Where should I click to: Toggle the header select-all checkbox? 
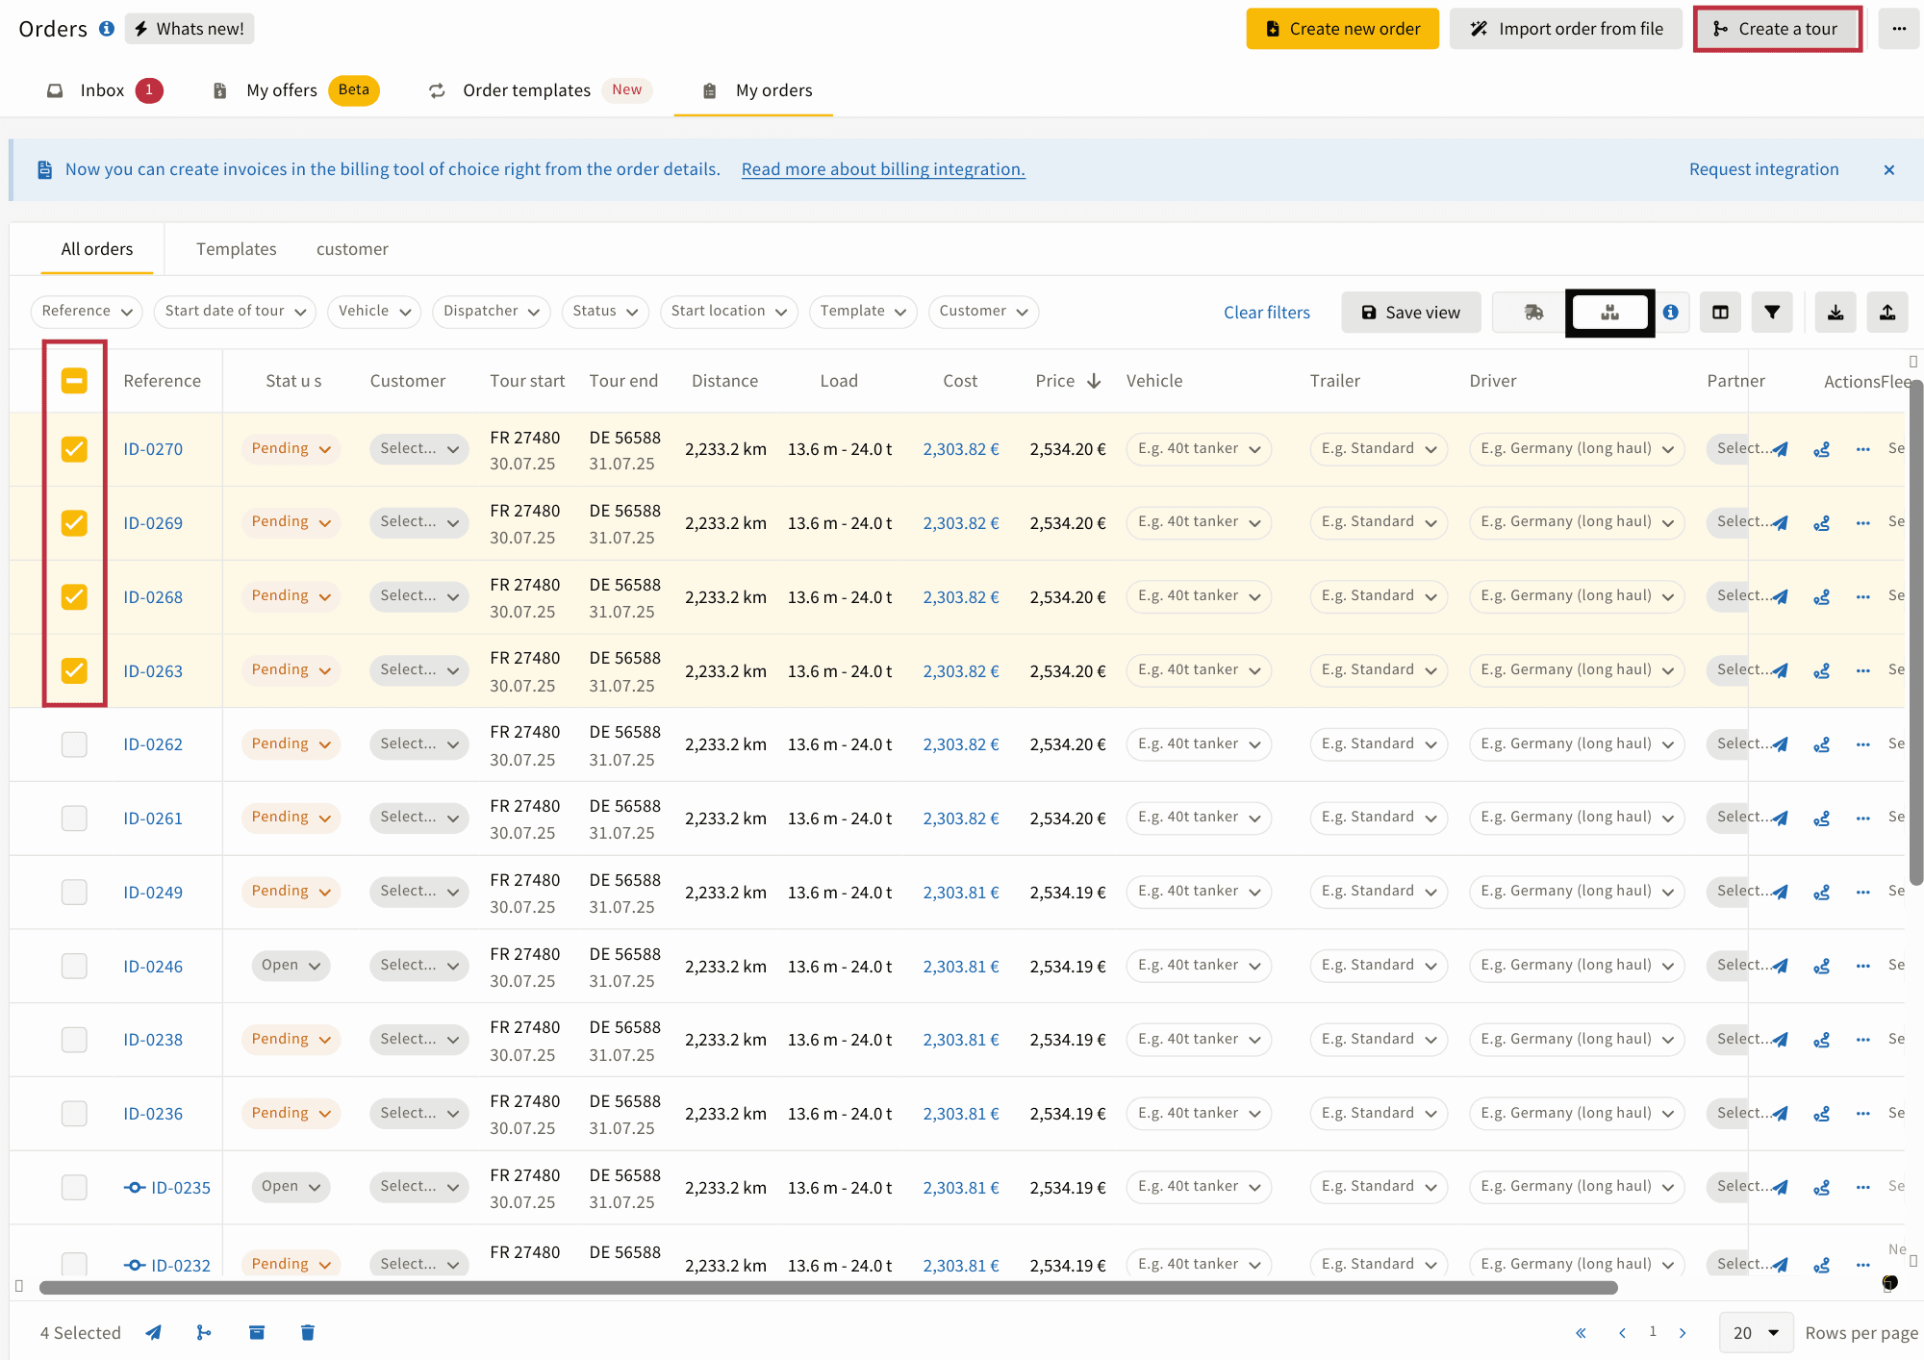click(x=74, y=381)
